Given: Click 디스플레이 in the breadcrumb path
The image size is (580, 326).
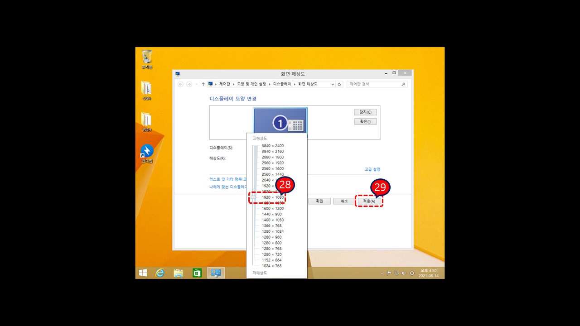Looking at the screenshot, I should coord(282,84).
